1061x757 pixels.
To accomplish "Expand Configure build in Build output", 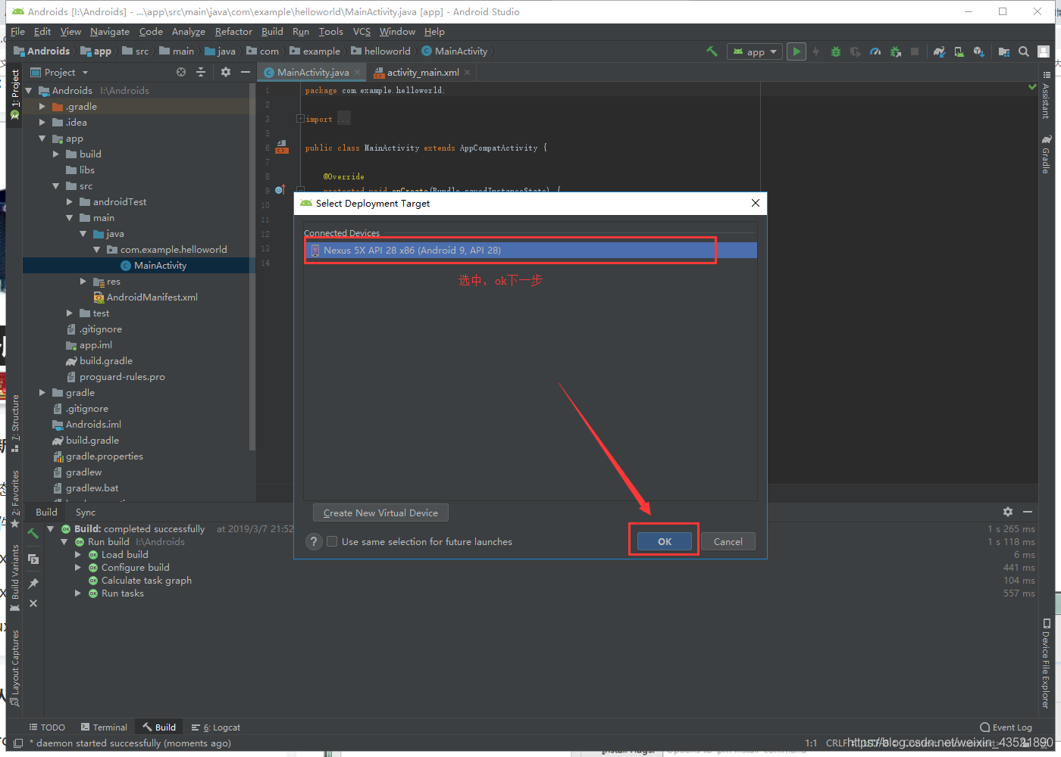I will 78,568.
